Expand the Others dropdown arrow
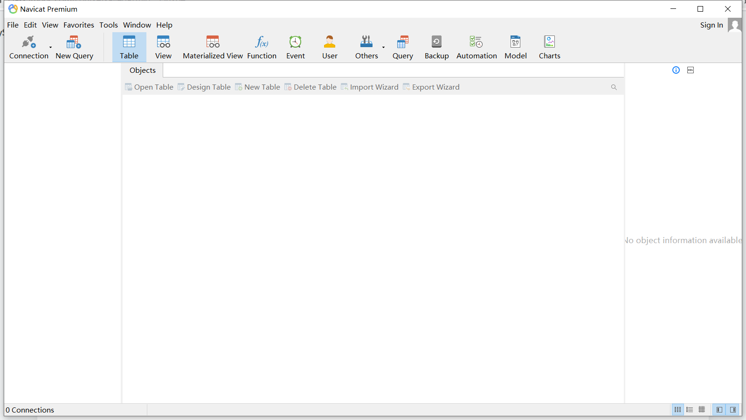 point(384,47)
